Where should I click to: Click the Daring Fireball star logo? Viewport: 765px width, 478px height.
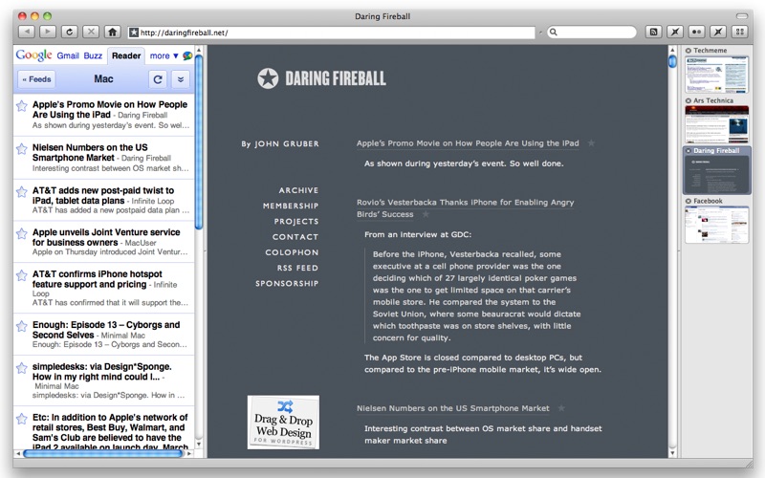pos(268,78)
